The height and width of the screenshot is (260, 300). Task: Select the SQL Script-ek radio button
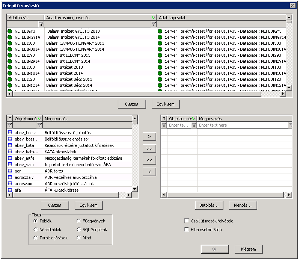point(78,229)
